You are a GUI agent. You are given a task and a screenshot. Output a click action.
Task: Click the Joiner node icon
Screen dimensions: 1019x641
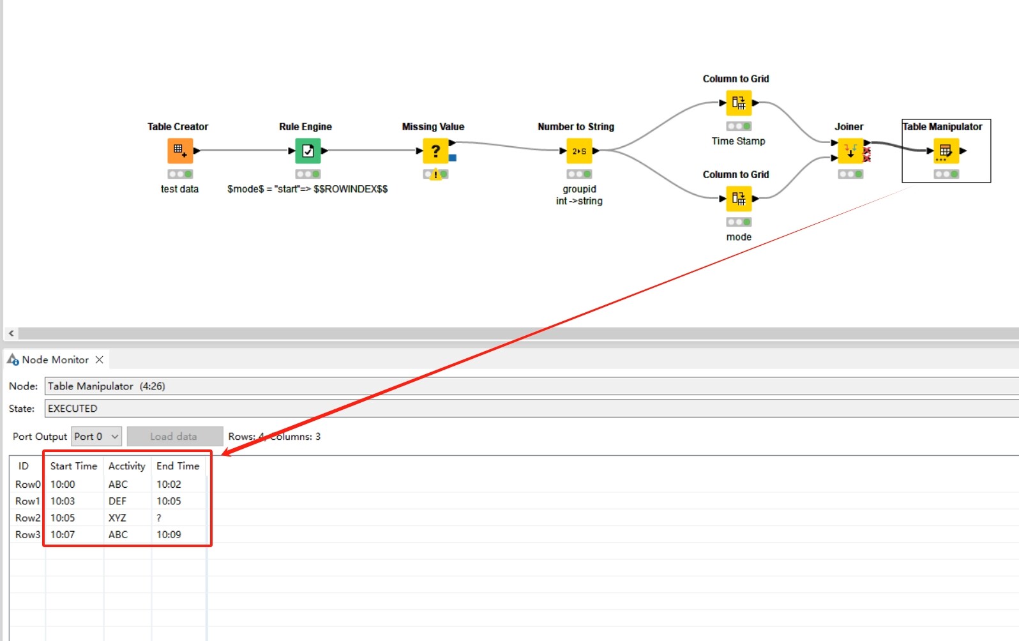coord(850,151)
